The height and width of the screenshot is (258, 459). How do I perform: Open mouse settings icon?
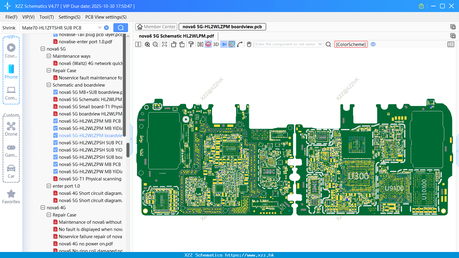(249, 44)
